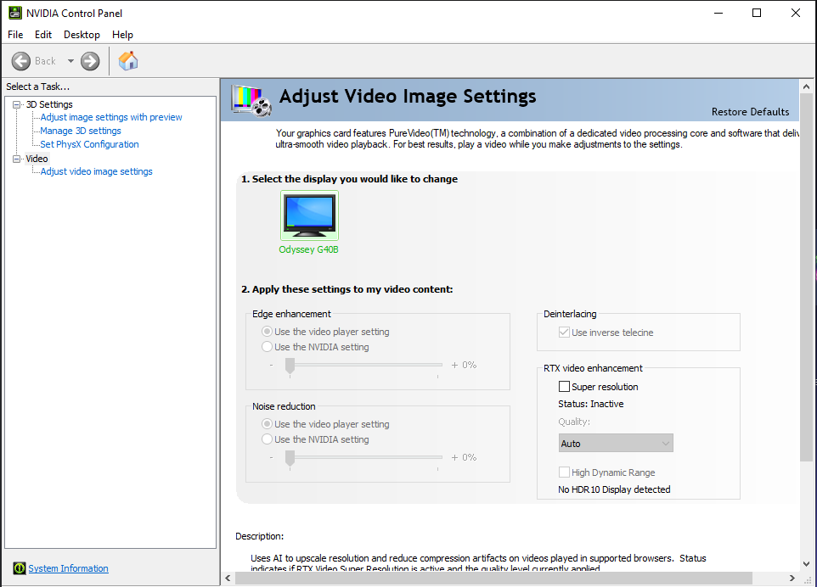Collapse the Video tree node

pos(17,159)
